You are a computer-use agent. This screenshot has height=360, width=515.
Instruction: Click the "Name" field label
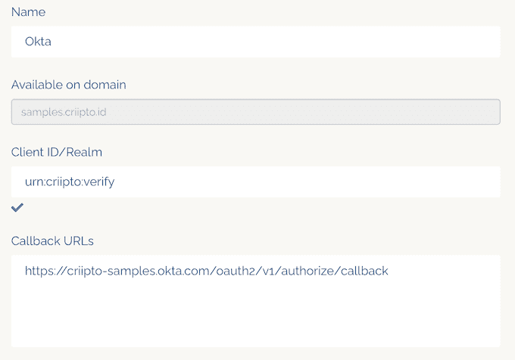[x=28, y=12]
